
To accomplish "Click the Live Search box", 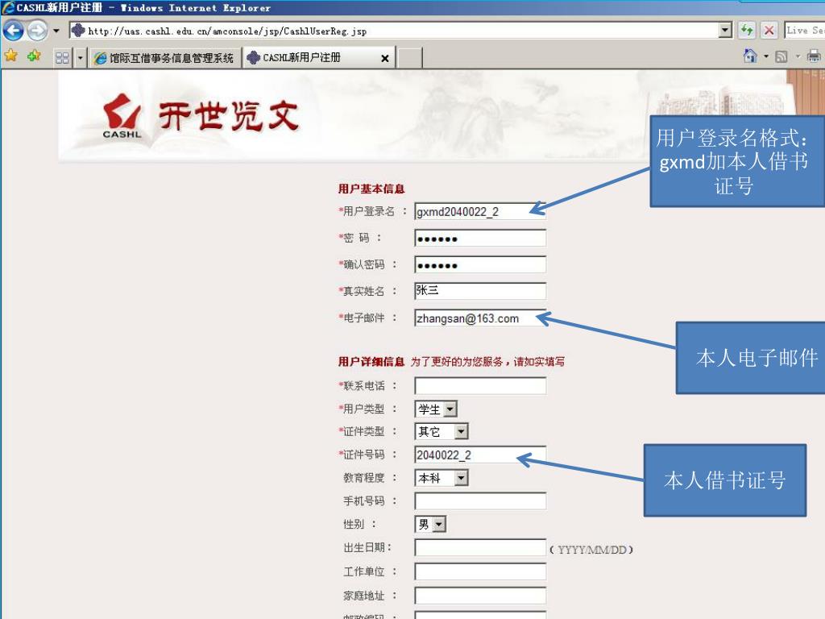I will click(x=805, y=31).
